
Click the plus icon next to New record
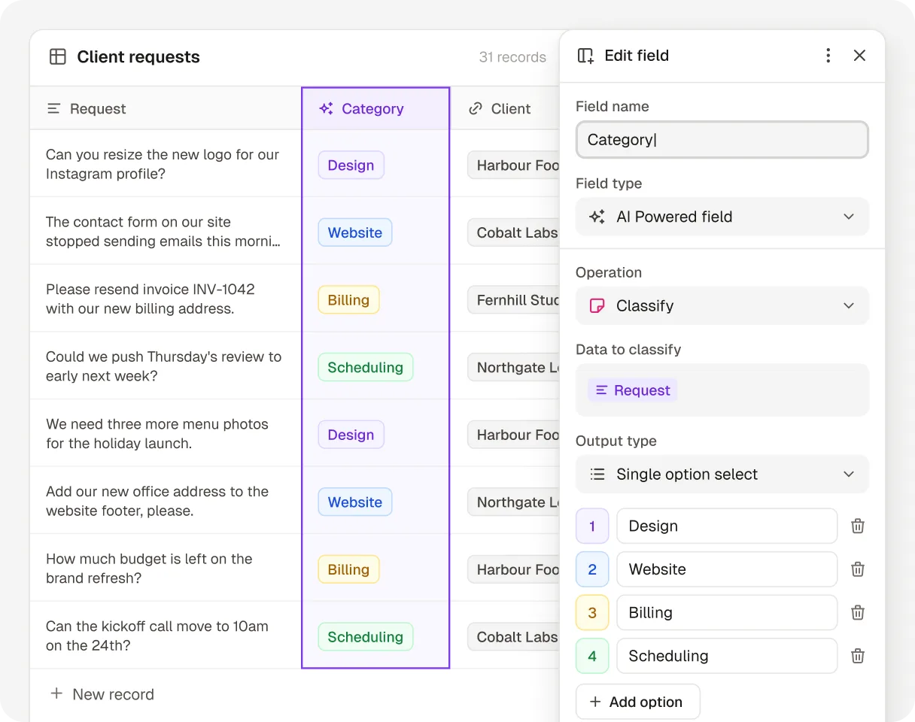56,693
